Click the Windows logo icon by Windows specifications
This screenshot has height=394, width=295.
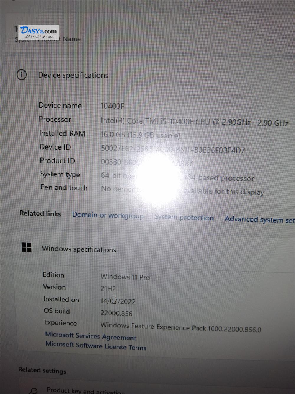(27, 247)
